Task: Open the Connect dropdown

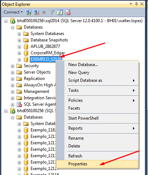Action: coord(13,12)
